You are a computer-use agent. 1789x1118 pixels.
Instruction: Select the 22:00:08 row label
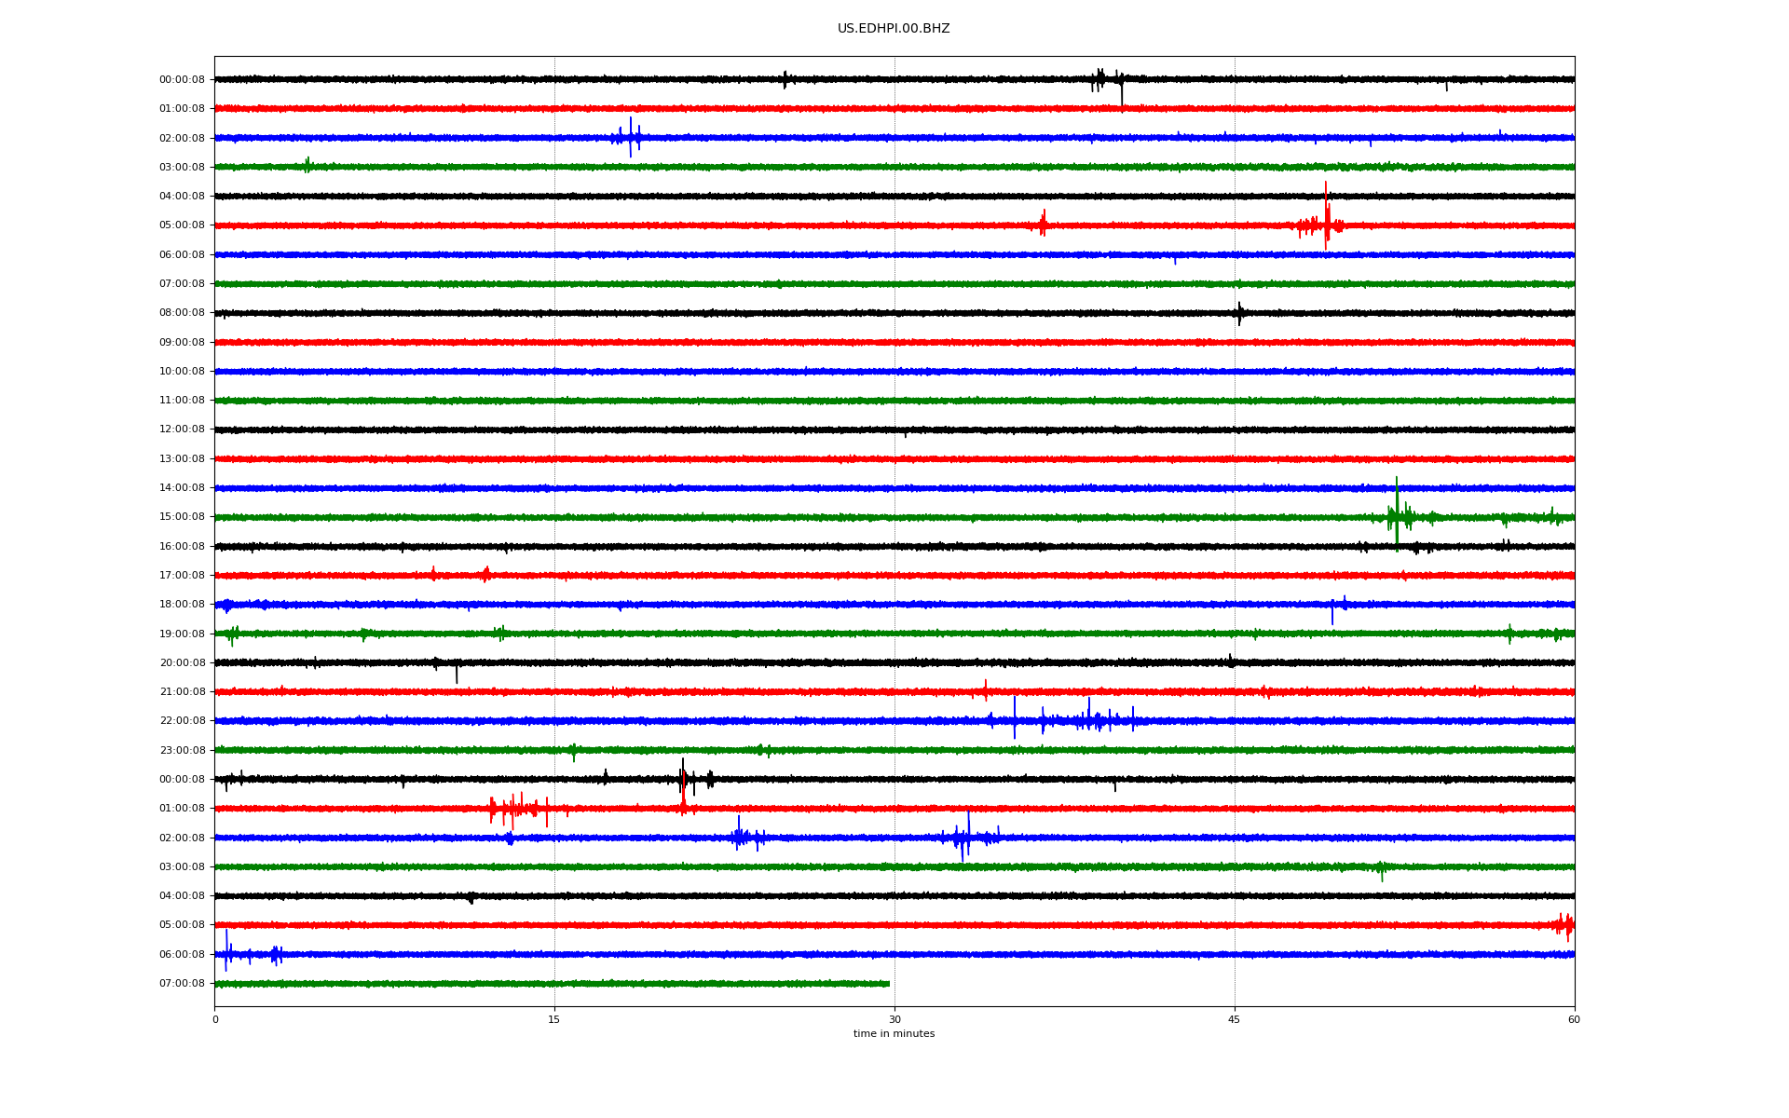tap(182, 721)
